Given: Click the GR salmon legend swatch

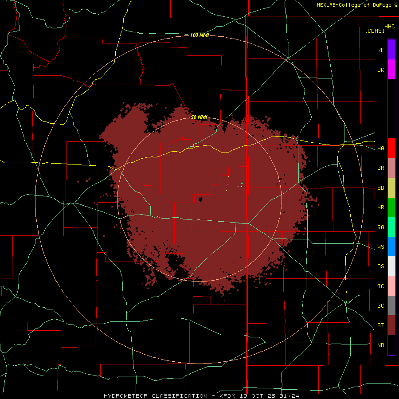Looking at the screenshot, I should pyautogui.click(x=391, y=168).
